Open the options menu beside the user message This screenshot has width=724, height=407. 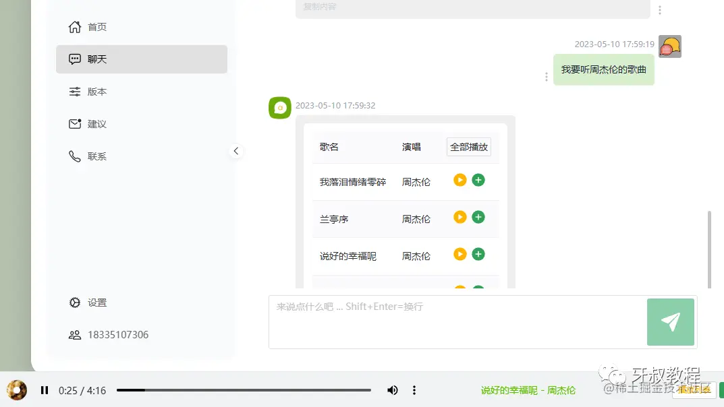pyautogui.click(x=547, y=77)
